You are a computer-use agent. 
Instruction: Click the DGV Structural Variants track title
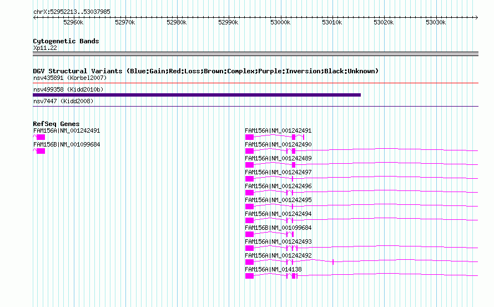point(206,71)
